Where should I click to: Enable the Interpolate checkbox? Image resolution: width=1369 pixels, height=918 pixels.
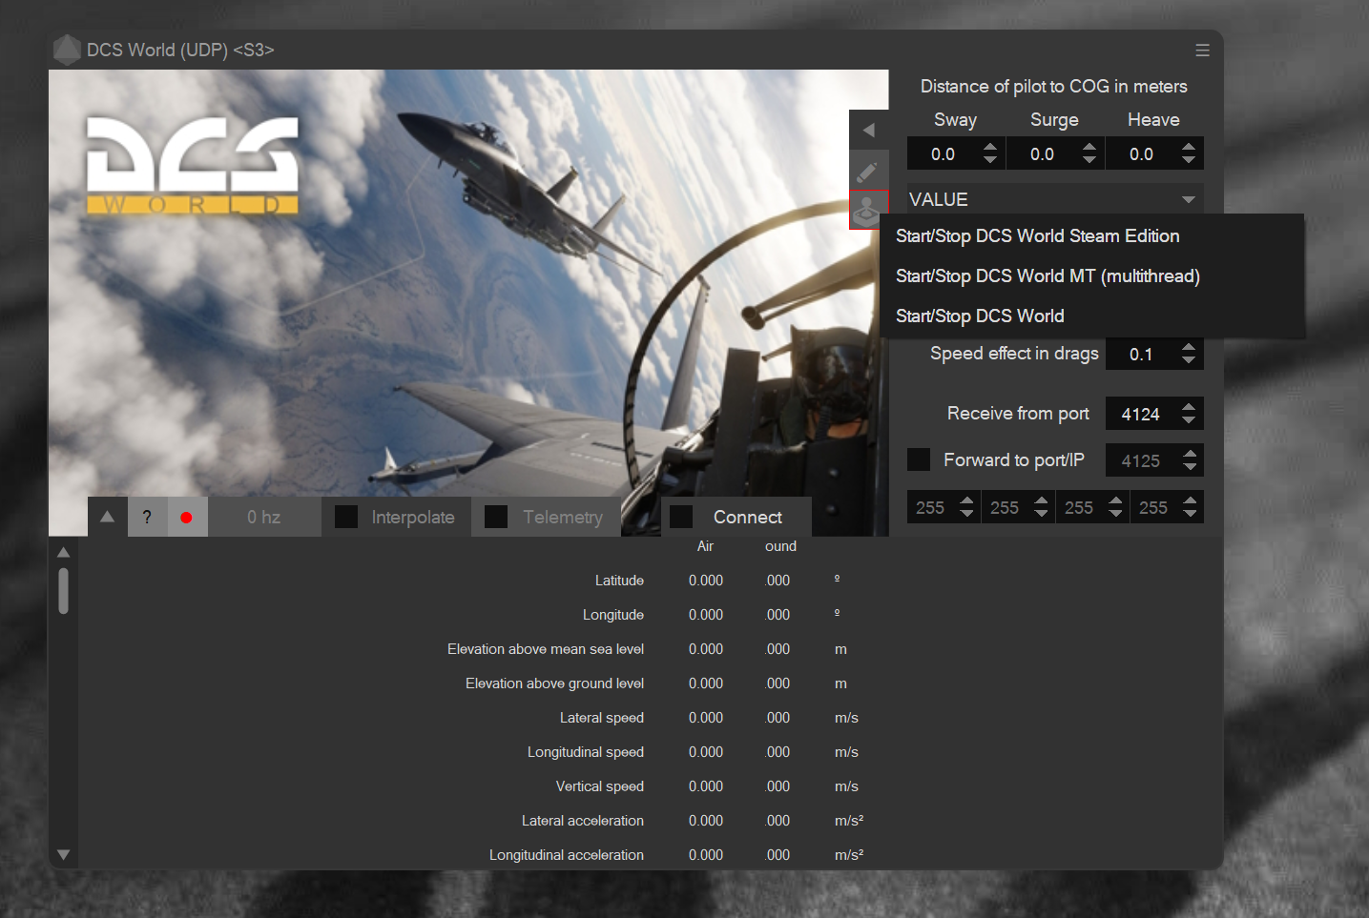347,517
